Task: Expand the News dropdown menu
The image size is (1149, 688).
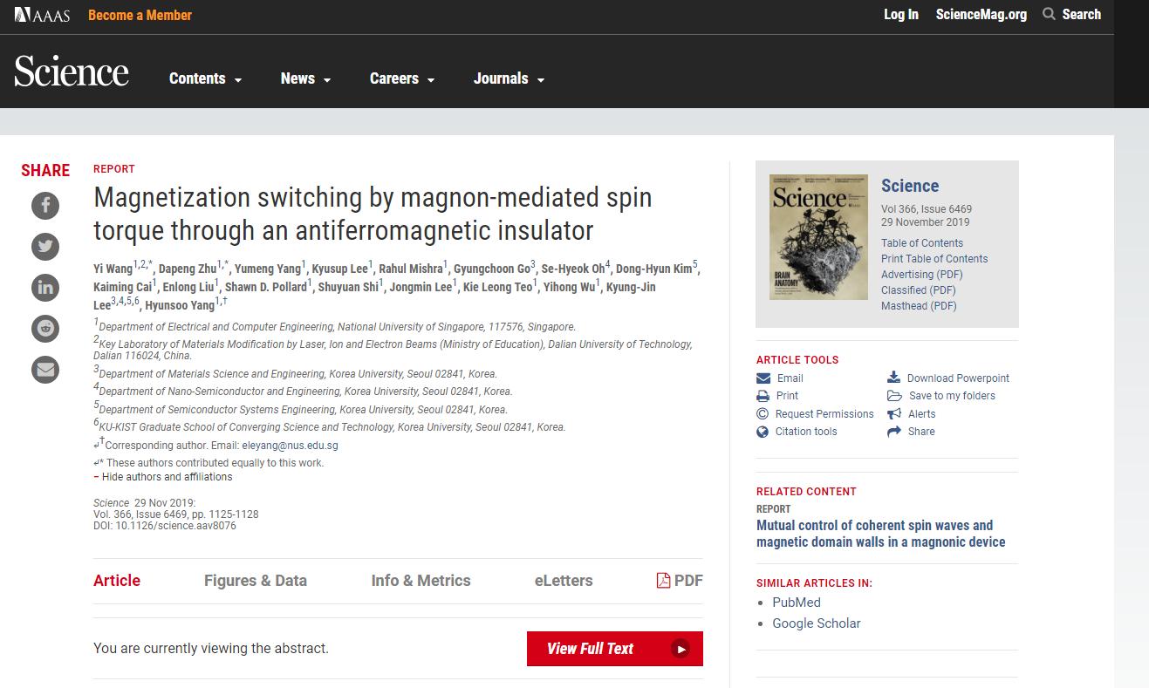Action: [305, 78]
